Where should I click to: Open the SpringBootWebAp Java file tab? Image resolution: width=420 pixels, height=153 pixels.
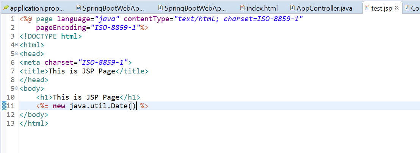[192, 8]
